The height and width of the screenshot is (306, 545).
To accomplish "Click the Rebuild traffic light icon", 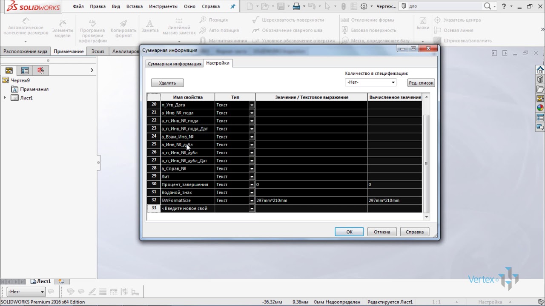I will click(343, 6).
